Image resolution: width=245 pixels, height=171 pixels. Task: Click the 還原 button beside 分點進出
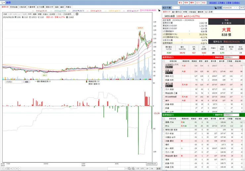(x=26, y=82)
